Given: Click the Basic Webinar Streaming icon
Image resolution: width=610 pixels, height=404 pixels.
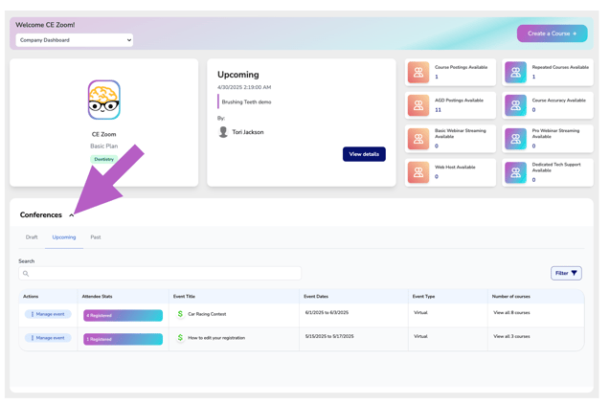Looking at the screenshot, I should pyautogui.click(x=418, y=139).
